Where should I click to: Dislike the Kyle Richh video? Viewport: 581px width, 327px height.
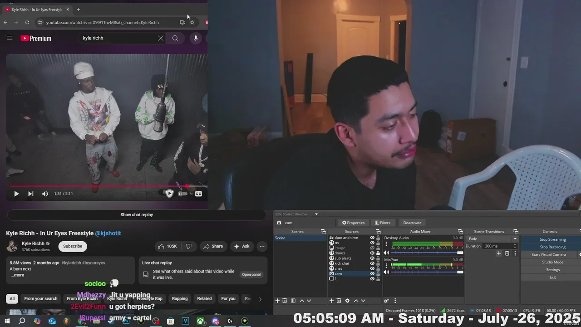(x=189, y=246)
